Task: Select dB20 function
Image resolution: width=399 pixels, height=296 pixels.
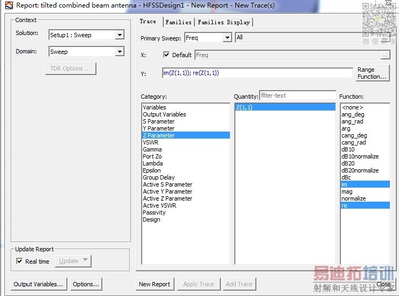Action: [365, 163]
